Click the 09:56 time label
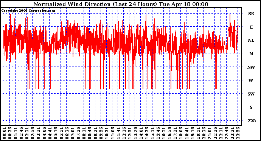261x141 pixels. [101, 133]
